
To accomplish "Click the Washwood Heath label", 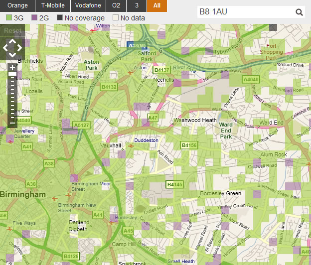I will (195, 120).
